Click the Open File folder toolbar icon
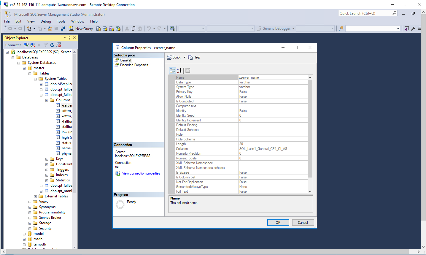 pyautogui.click(x=50, y=28)
